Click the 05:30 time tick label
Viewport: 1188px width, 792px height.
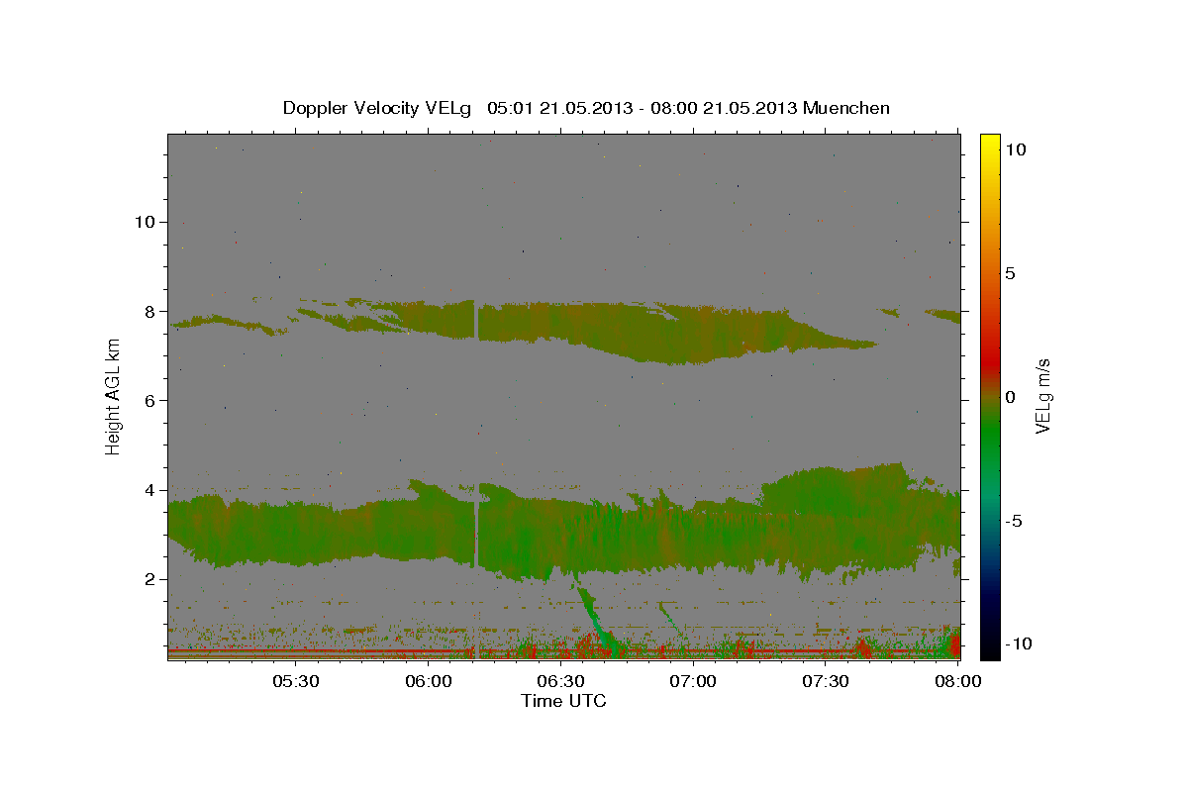tap(295, 681)
